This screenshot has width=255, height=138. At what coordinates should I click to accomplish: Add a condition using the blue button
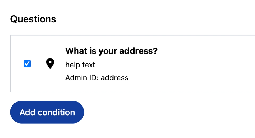click(47, 112)
